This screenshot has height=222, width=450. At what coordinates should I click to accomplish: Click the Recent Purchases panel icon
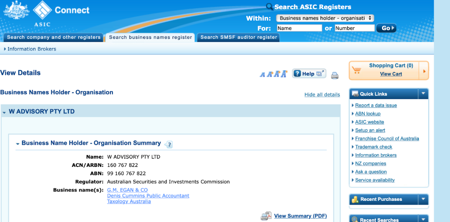[355, 199]
